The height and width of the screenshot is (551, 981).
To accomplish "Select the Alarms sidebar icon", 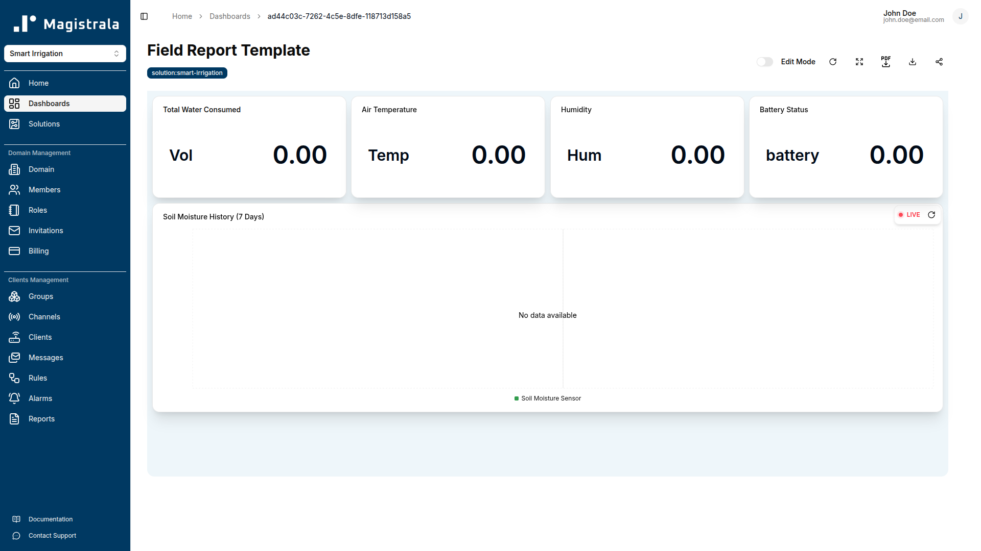I will tap(14, 398).
